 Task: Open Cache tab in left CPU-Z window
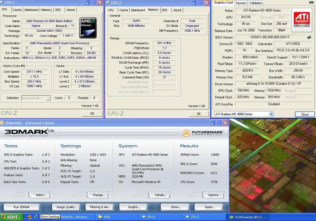tap(17, 10)
